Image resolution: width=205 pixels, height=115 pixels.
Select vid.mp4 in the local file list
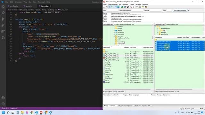coord(108,82)
